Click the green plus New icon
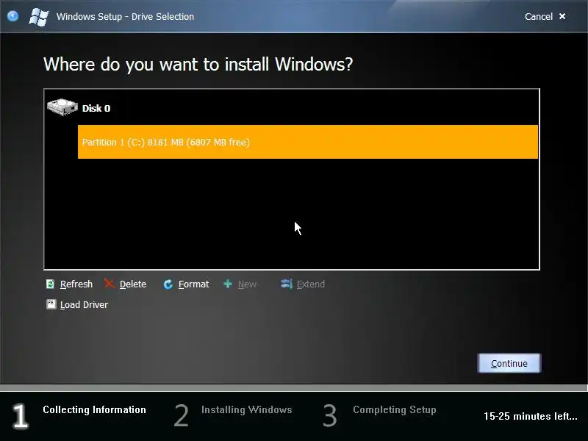 tap(228, 284)
